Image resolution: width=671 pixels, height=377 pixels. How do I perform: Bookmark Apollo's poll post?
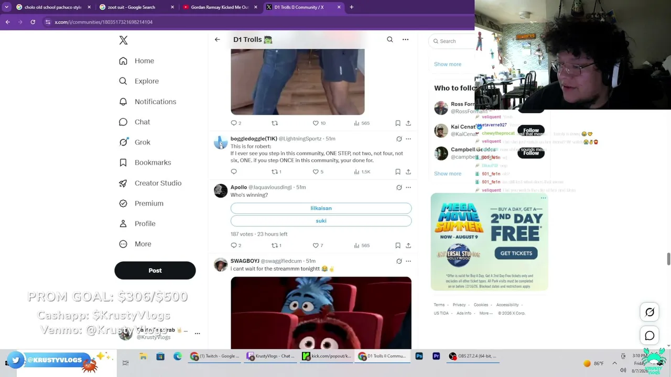(398, 245)
